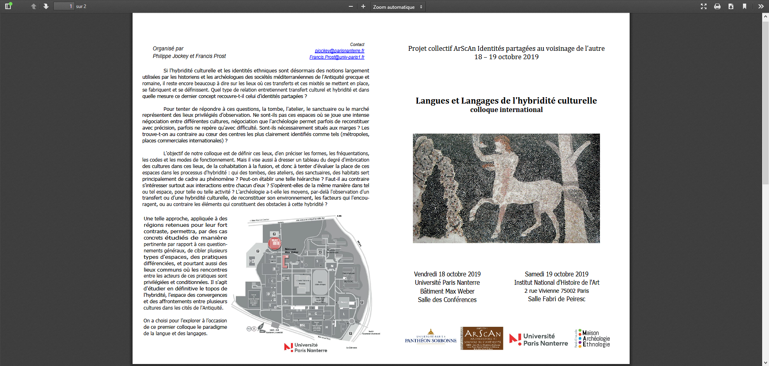Image resolution: width=769 pixels, height=366 pixels.
Task: Click Maison Archéologie Ethnologie logo
Action: (x=592, y=338)
